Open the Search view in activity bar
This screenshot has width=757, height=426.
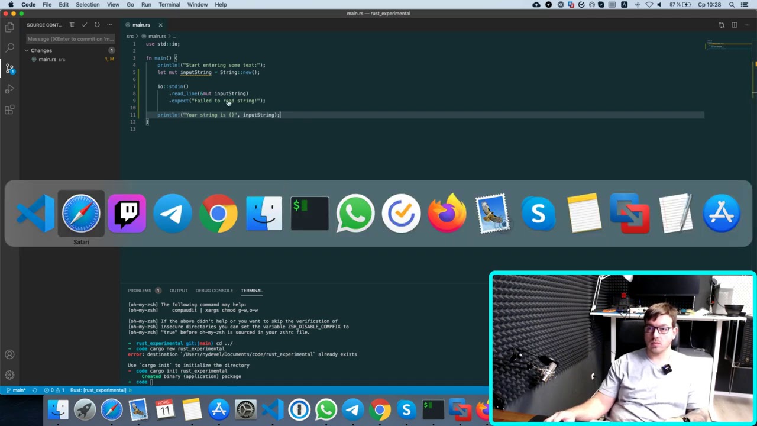(x=9, y=47)
